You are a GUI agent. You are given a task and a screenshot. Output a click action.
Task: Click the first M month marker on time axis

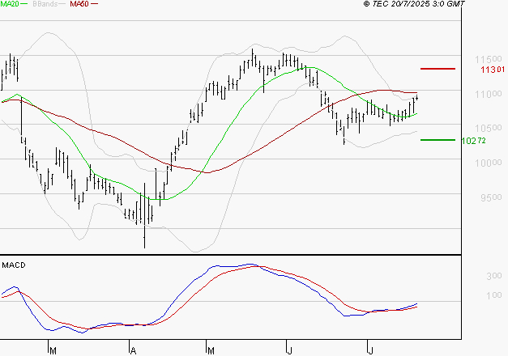click(x=53, y=350)
